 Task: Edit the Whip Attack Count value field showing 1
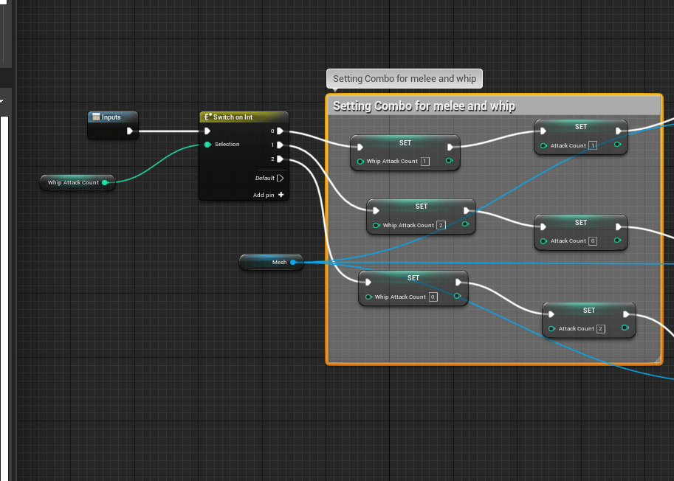click(x=424, y=161)
